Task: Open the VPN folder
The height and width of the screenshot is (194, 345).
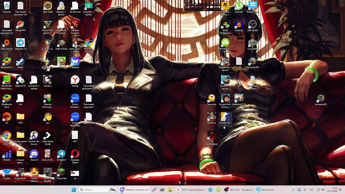Action: point(20,118)
